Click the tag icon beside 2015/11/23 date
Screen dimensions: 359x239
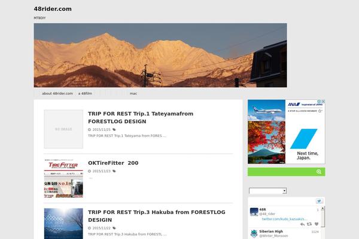point(114,171)
